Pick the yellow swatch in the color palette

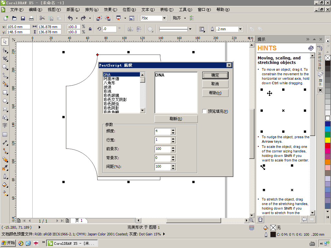coord(328,140)
